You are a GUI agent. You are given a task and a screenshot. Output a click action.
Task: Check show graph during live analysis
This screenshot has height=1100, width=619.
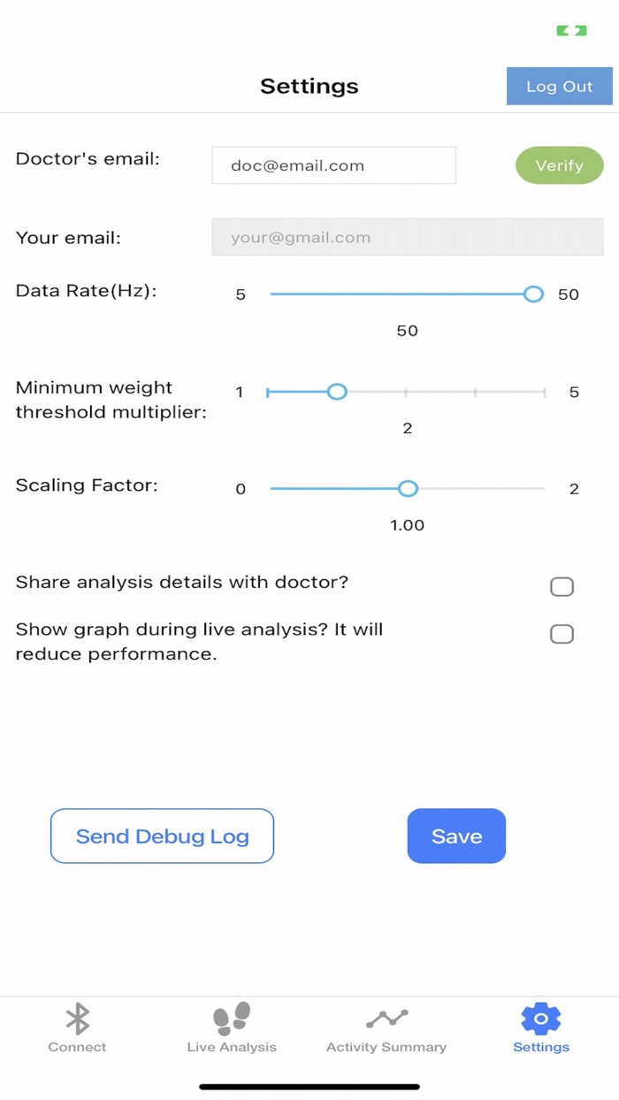click(562, 634)
